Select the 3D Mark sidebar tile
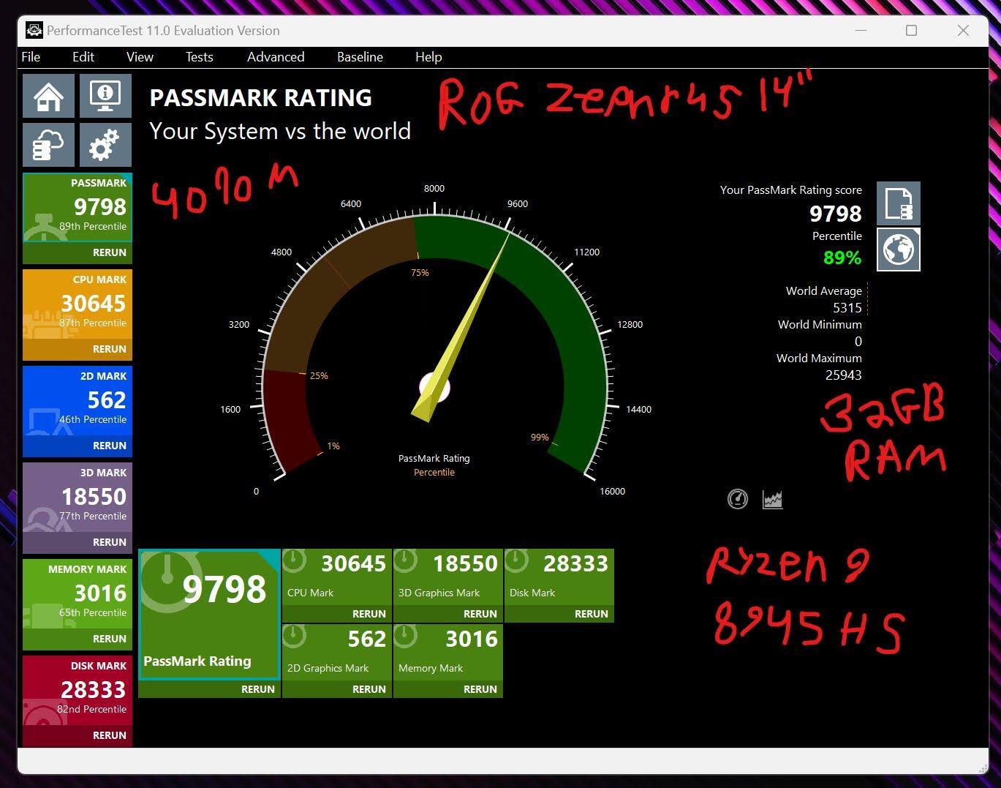 click(78, 498)
